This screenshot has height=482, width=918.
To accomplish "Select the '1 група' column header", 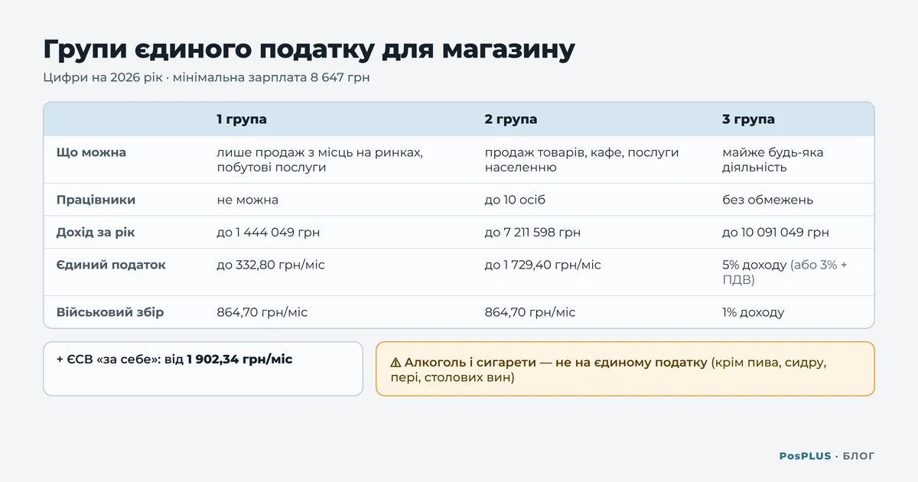I will click(x=242, y=119).
